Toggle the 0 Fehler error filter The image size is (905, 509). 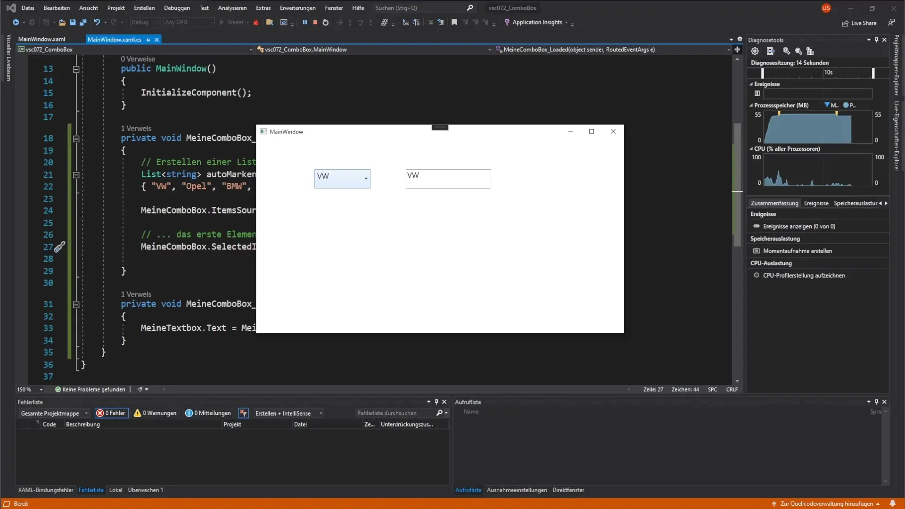pyautogui.click(x=112, y=413)
